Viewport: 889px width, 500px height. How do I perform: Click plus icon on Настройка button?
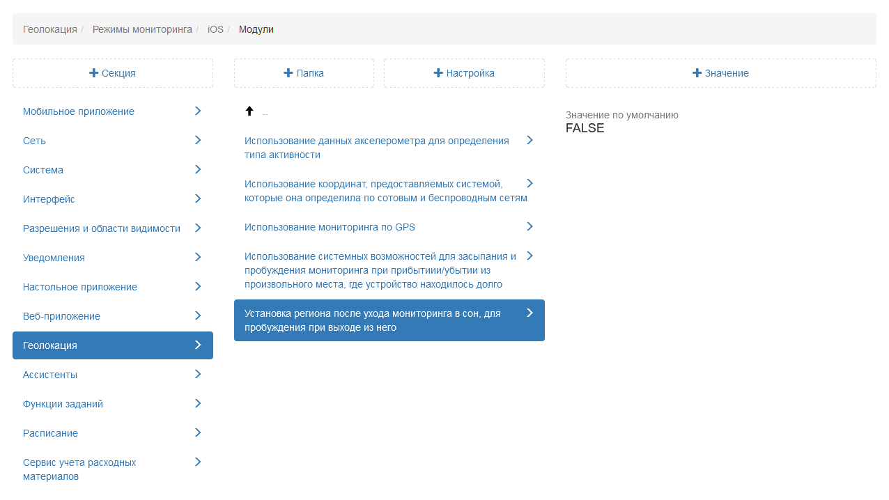coord(438,73)
